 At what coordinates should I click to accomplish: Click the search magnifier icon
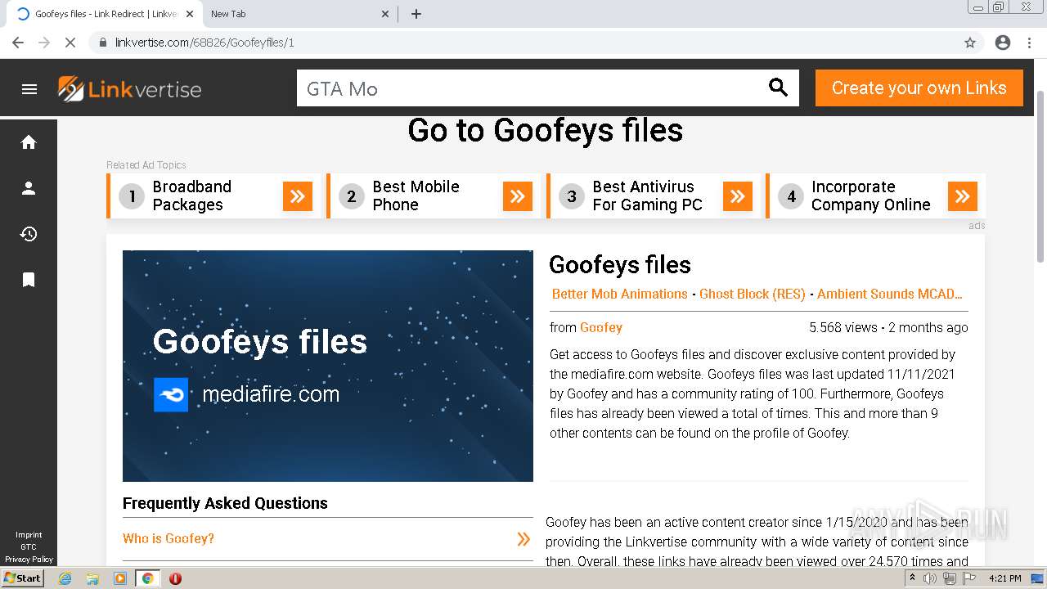tap(778, 88)
